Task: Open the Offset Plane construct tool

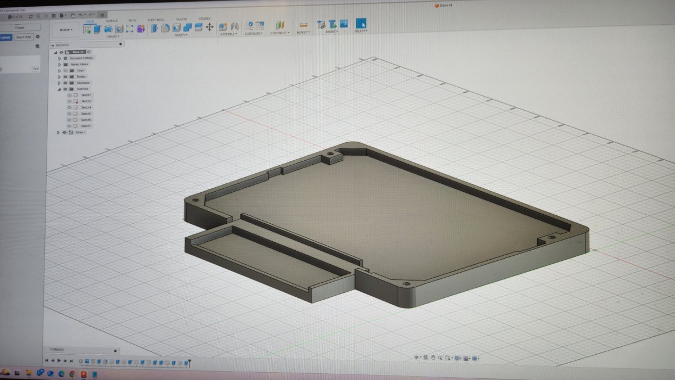Action: tap(280, 26)
